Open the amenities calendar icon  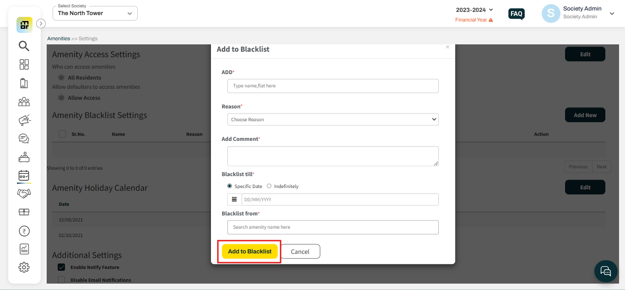tap(24, 175)
